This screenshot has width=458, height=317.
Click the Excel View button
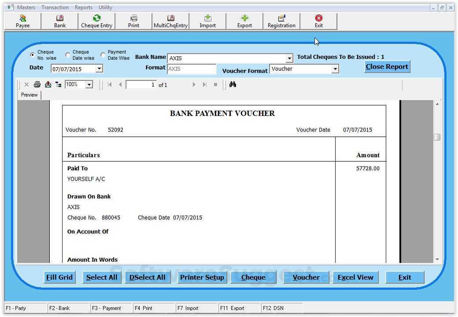pyautogui.click(x=355, y=277)
